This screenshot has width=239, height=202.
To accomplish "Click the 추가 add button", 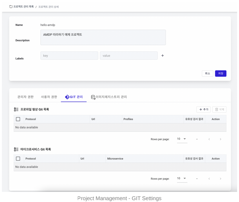I will tap(203, 110).
